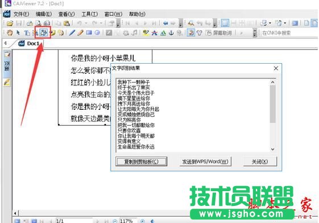The width and height of the screenshot is (319, 223).
Task: Close the 文字识别结果 dialog with X
Action: tap(276, 68)
